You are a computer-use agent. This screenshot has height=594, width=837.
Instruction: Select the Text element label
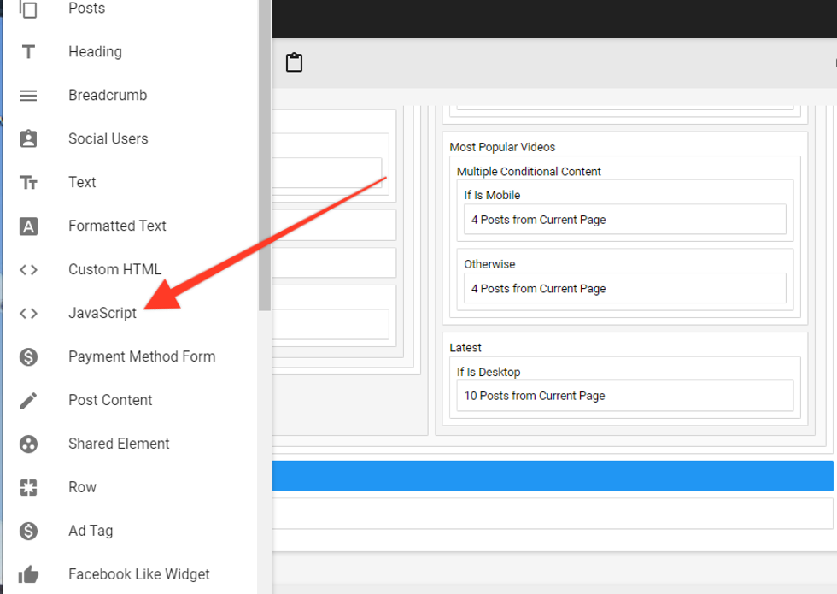tap(82, 183)
